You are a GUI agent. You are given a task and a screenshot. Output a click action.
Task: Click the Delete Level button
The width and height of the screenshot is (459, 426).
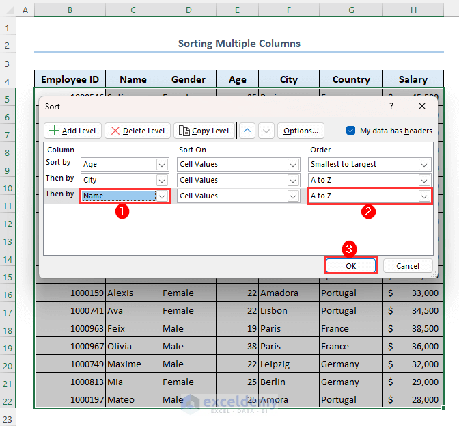(x=137, y=131)
